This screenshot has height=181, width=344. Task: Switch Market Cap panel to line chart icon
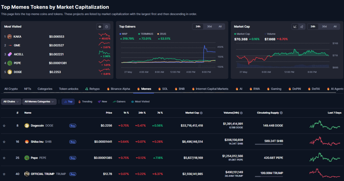(295, 27)
